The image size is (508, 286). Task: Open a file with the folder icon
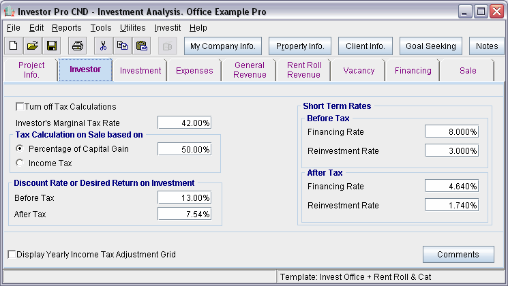coord(33,46)
